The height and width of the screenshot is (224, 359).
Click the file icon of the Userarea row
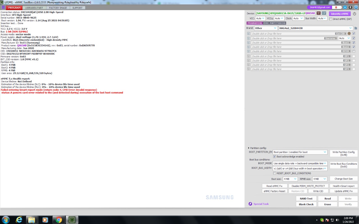point(248,38)
